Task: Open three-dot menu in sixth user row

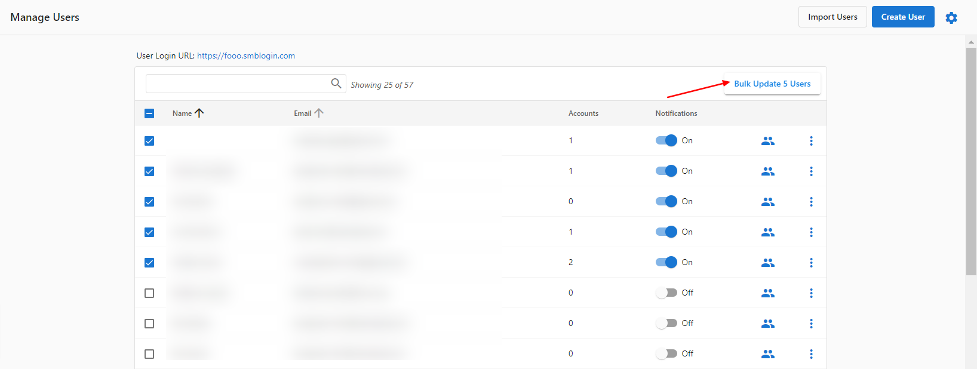Action: coord(811,293)
